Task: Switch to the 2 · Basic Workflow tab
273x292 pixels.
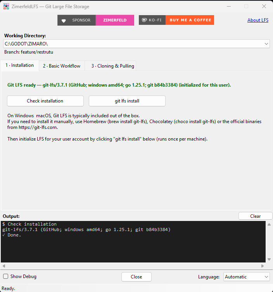Action: point(62,66)
